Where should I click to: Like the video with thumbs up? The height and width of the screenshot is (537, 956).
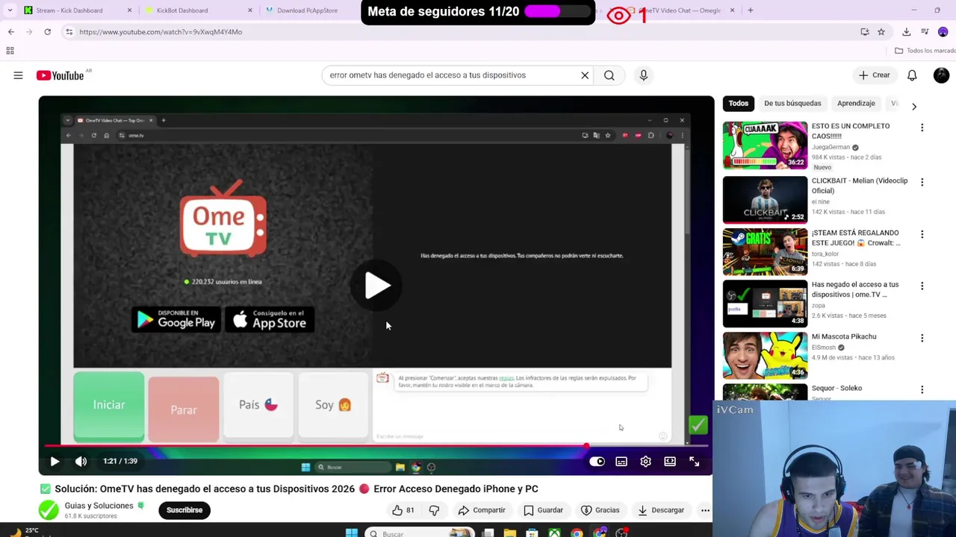(403, 510)
